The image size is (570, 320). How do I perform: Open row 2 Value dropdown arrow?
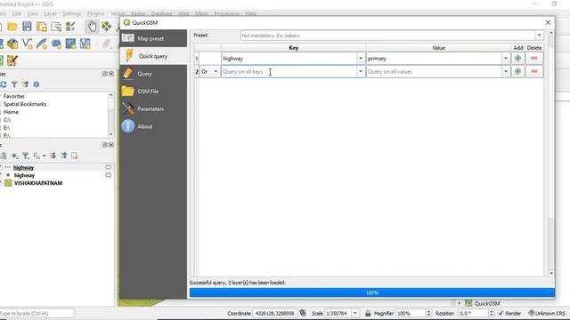click(506, 71)
